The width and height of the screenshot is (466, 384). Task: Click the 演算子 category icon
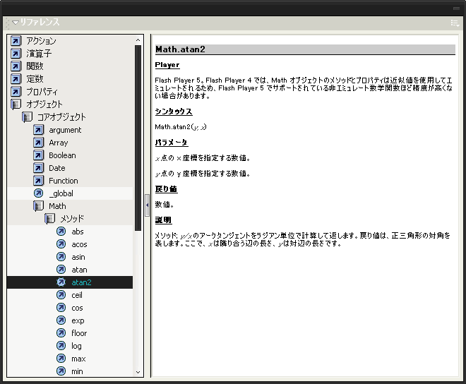click(16, 54)
